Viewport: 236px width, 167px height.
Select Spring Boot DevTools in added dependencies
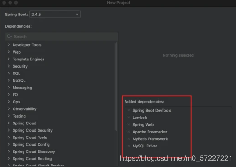point(152,110)
